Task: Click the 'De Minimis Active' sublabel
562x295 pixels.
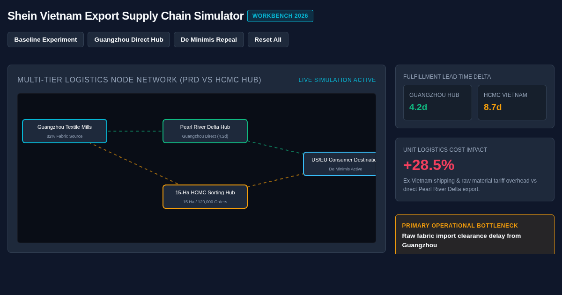Action: click(x=346, y=169)
